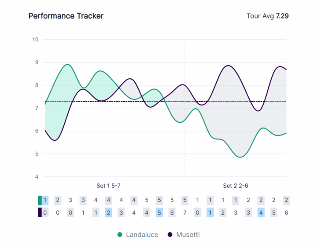Pick the highlighted 1 in Musetti's Set 2 scores
317x249 pixels.
[x=210, y=212]
